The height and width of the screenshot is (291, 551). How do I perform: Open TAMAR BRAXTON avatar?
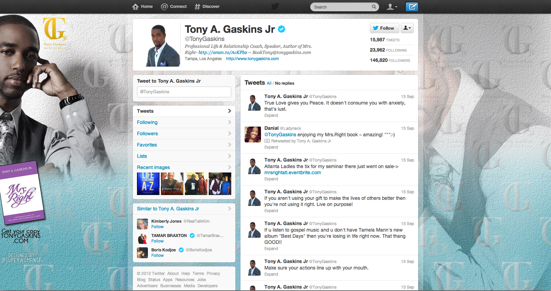(x=142, y=238)
